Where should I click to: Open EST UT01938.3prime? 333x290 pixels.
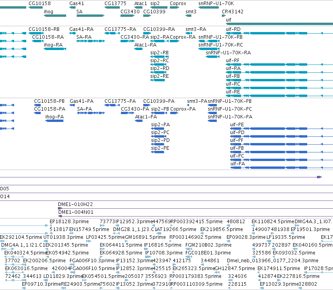pyautogui.click(x=45, y=241)
